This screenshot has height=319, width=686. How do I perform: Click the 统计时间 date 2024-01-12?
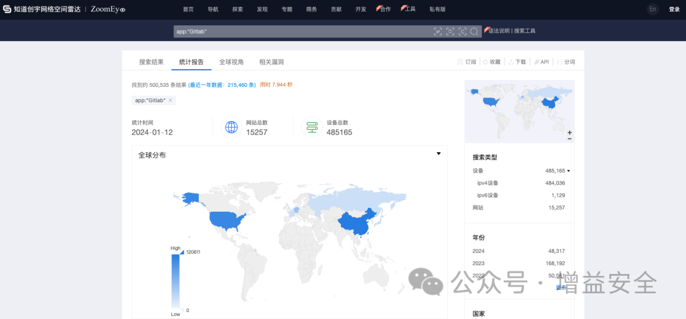[x=152, y=133]
